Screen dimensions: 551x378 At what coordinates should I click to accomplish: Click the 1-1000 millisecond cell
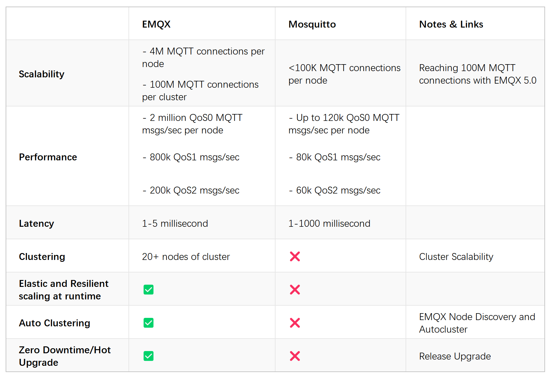click(x=329, y=224)
